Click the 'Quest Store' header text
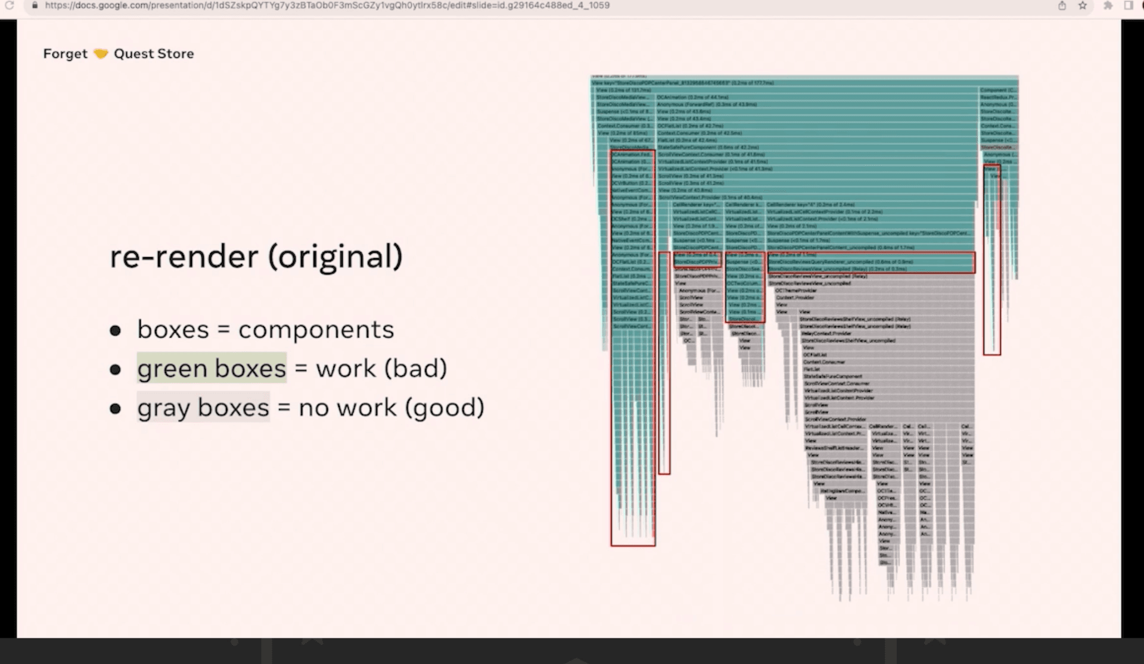This screenshot has width=1144, height=664. click(154, 54)
